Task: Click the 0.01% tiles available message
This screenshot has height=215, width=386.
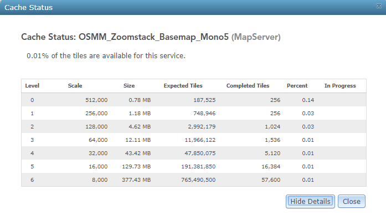Action: pos(106,55)
